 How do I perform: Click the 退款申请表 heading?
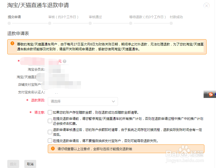coord(18,33)
